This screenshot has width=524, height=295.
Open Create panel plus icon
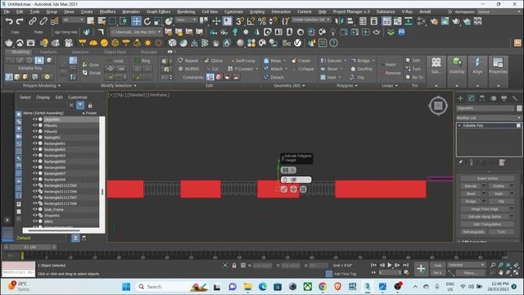click(x=460, y=98)
